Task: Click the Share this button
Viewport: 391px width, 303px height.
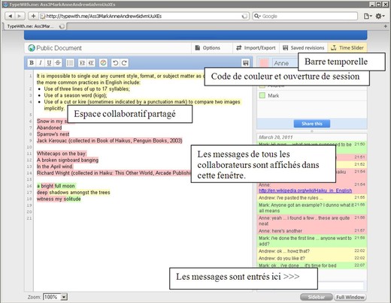Action: [x=312, y=124]
